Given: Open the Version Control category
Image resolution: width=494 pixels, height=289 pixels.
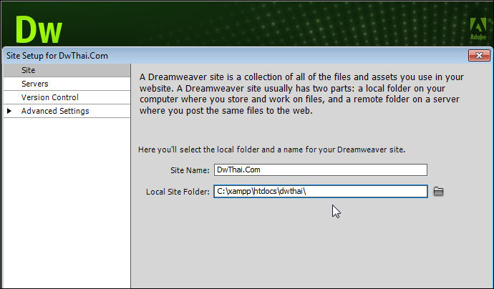Looking at the screenshot, I should pyautogui.click(x=67, y=97).
